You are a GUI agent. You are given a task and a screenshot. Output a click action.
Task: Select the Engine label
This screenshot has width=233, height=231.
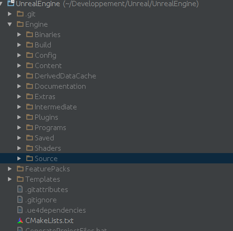37,24
